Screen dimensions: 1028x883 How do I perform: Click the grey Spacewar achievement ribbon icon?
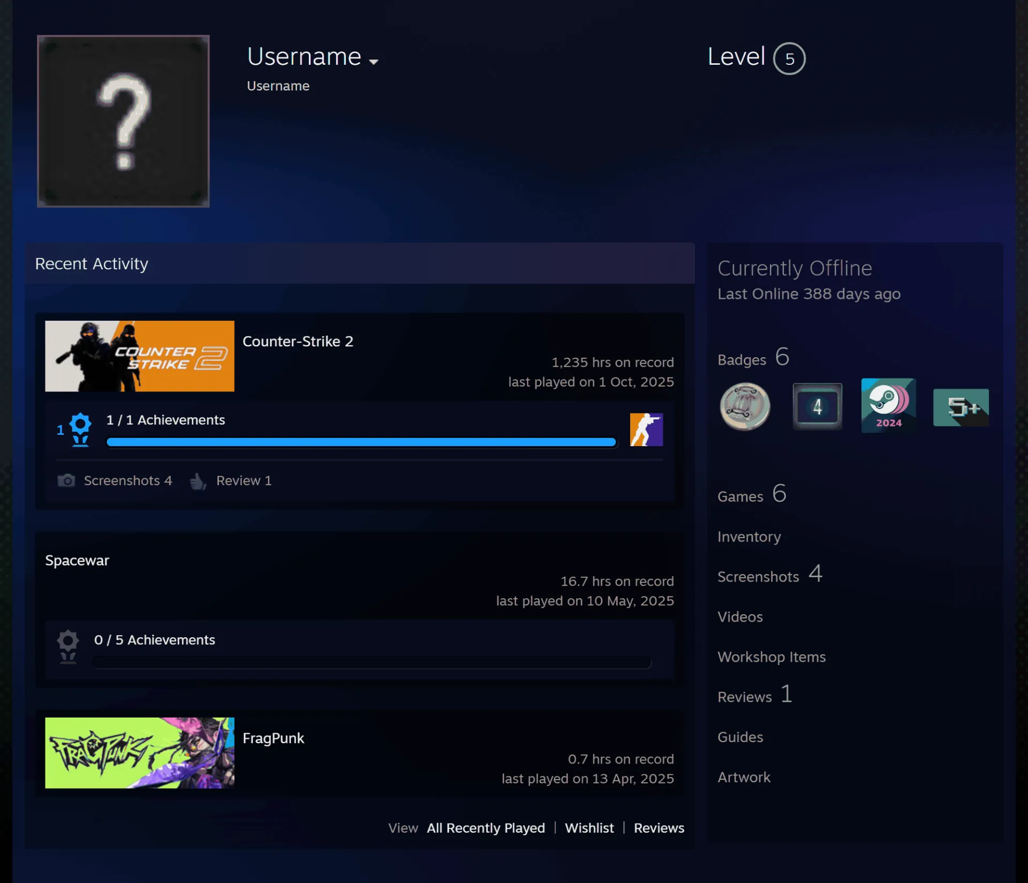pyautogui.click(x=68, y=647)
